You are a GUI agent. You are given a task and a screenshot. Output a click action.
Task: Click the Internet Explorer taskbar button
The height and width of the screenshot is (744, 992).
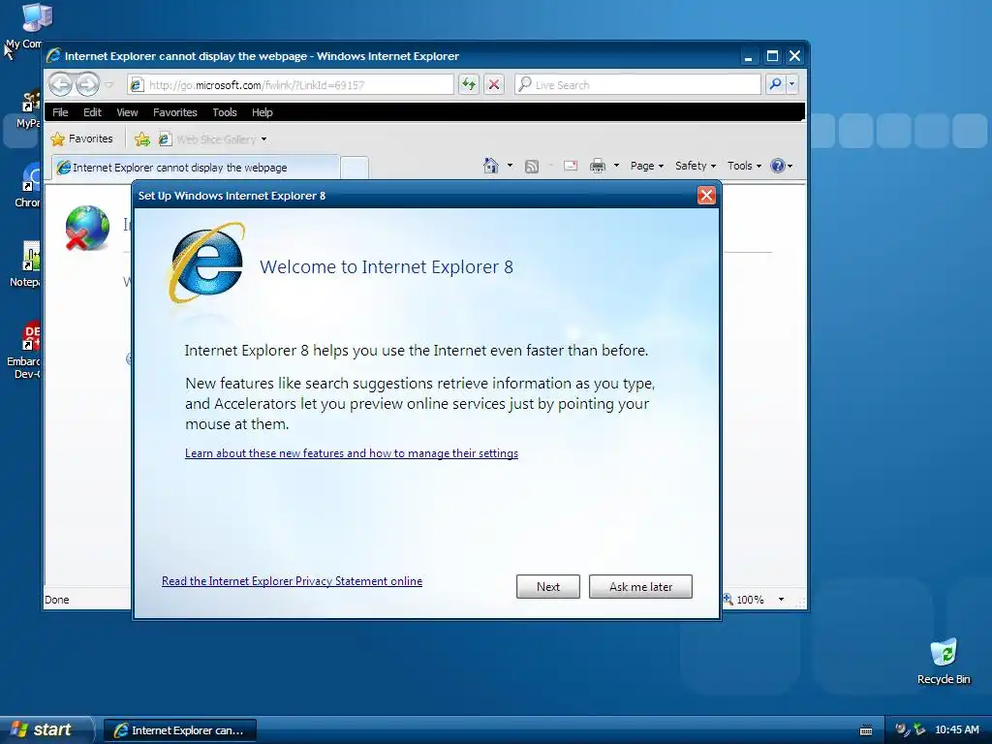(x=179, y=730)
